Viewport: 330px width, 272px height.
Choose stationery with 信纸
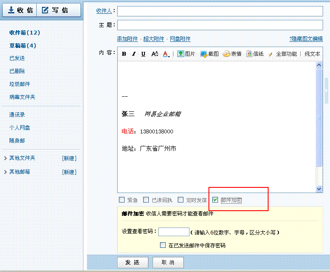tap(255, 54)
